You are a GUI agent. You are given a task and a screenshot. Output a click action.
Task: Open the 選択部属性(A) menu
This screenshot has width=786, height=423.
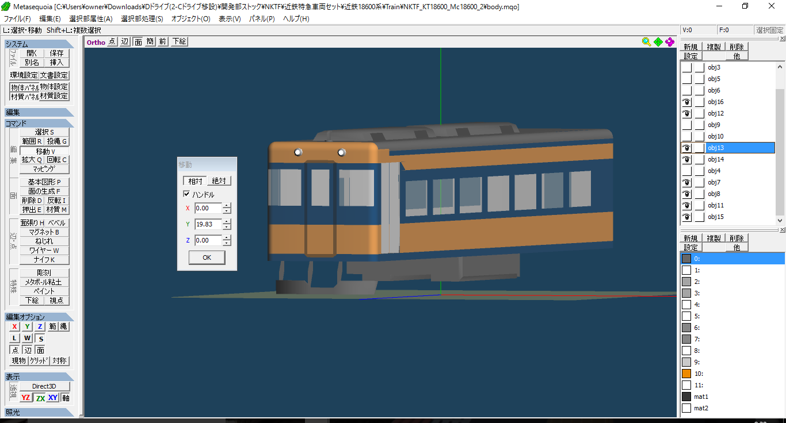coord(91,19)
